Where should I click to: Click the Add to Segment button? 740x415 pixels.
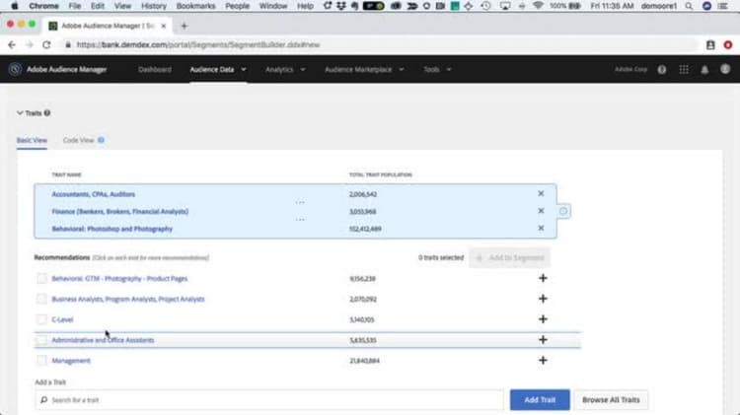[x=509, y=257]
